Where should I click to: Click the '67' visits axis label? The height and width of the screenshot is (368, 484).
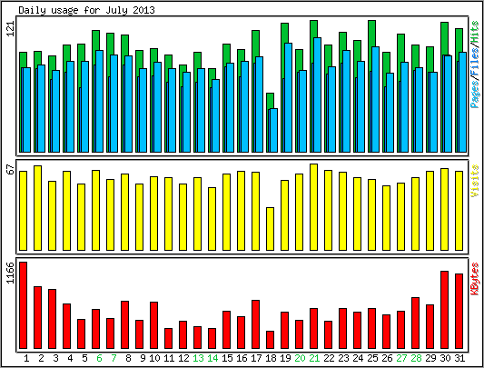click(11, 170)
